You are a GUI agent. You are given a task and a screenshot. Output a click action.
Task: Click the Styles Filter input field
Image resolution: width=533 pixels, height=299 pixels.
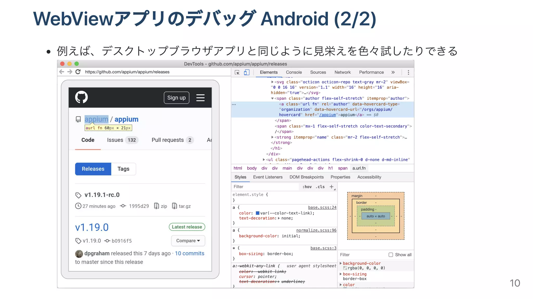265,187
